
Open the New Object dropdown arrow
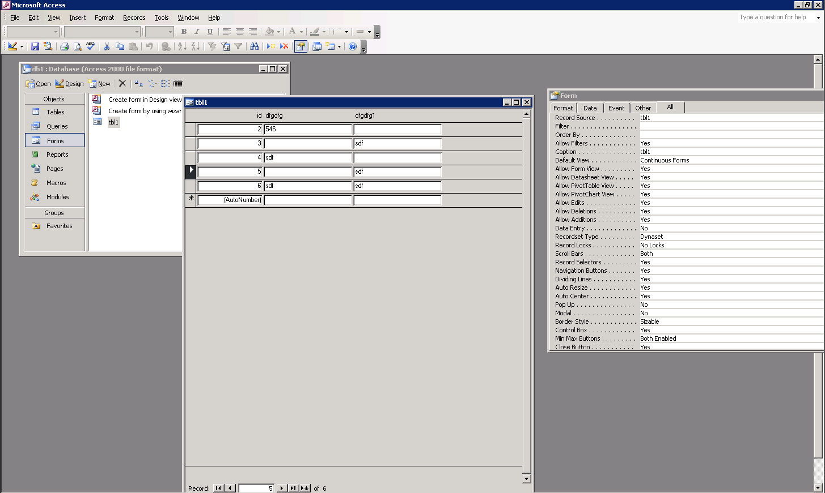pos(339,46)
